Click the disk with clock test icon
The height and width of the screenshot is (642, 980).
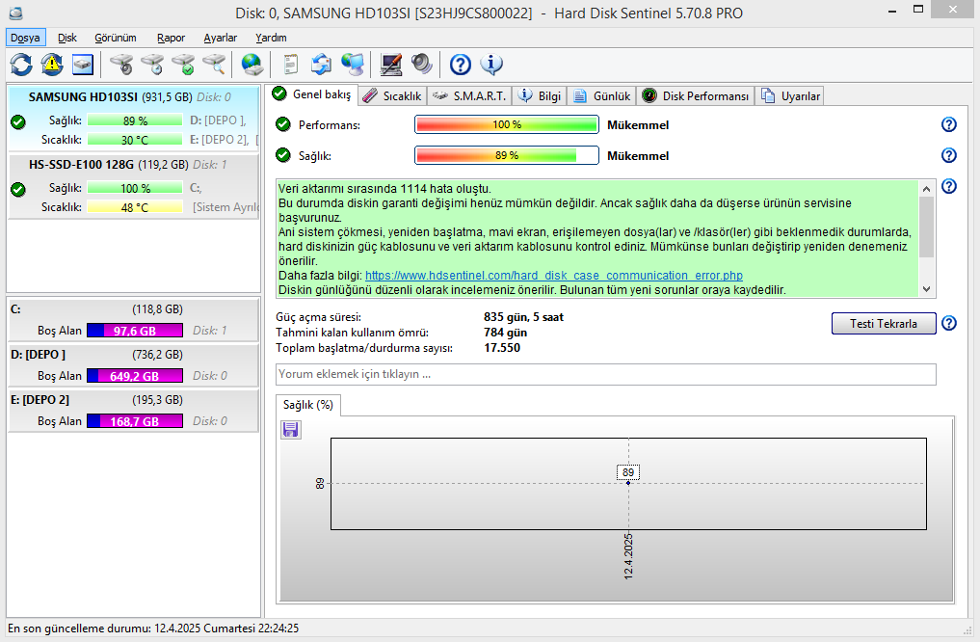click(152, 65)
